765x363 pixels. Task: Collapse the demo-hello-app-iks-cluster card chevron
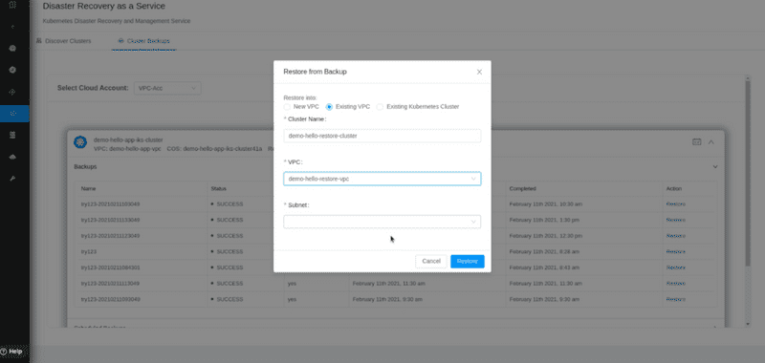point(710,141)
